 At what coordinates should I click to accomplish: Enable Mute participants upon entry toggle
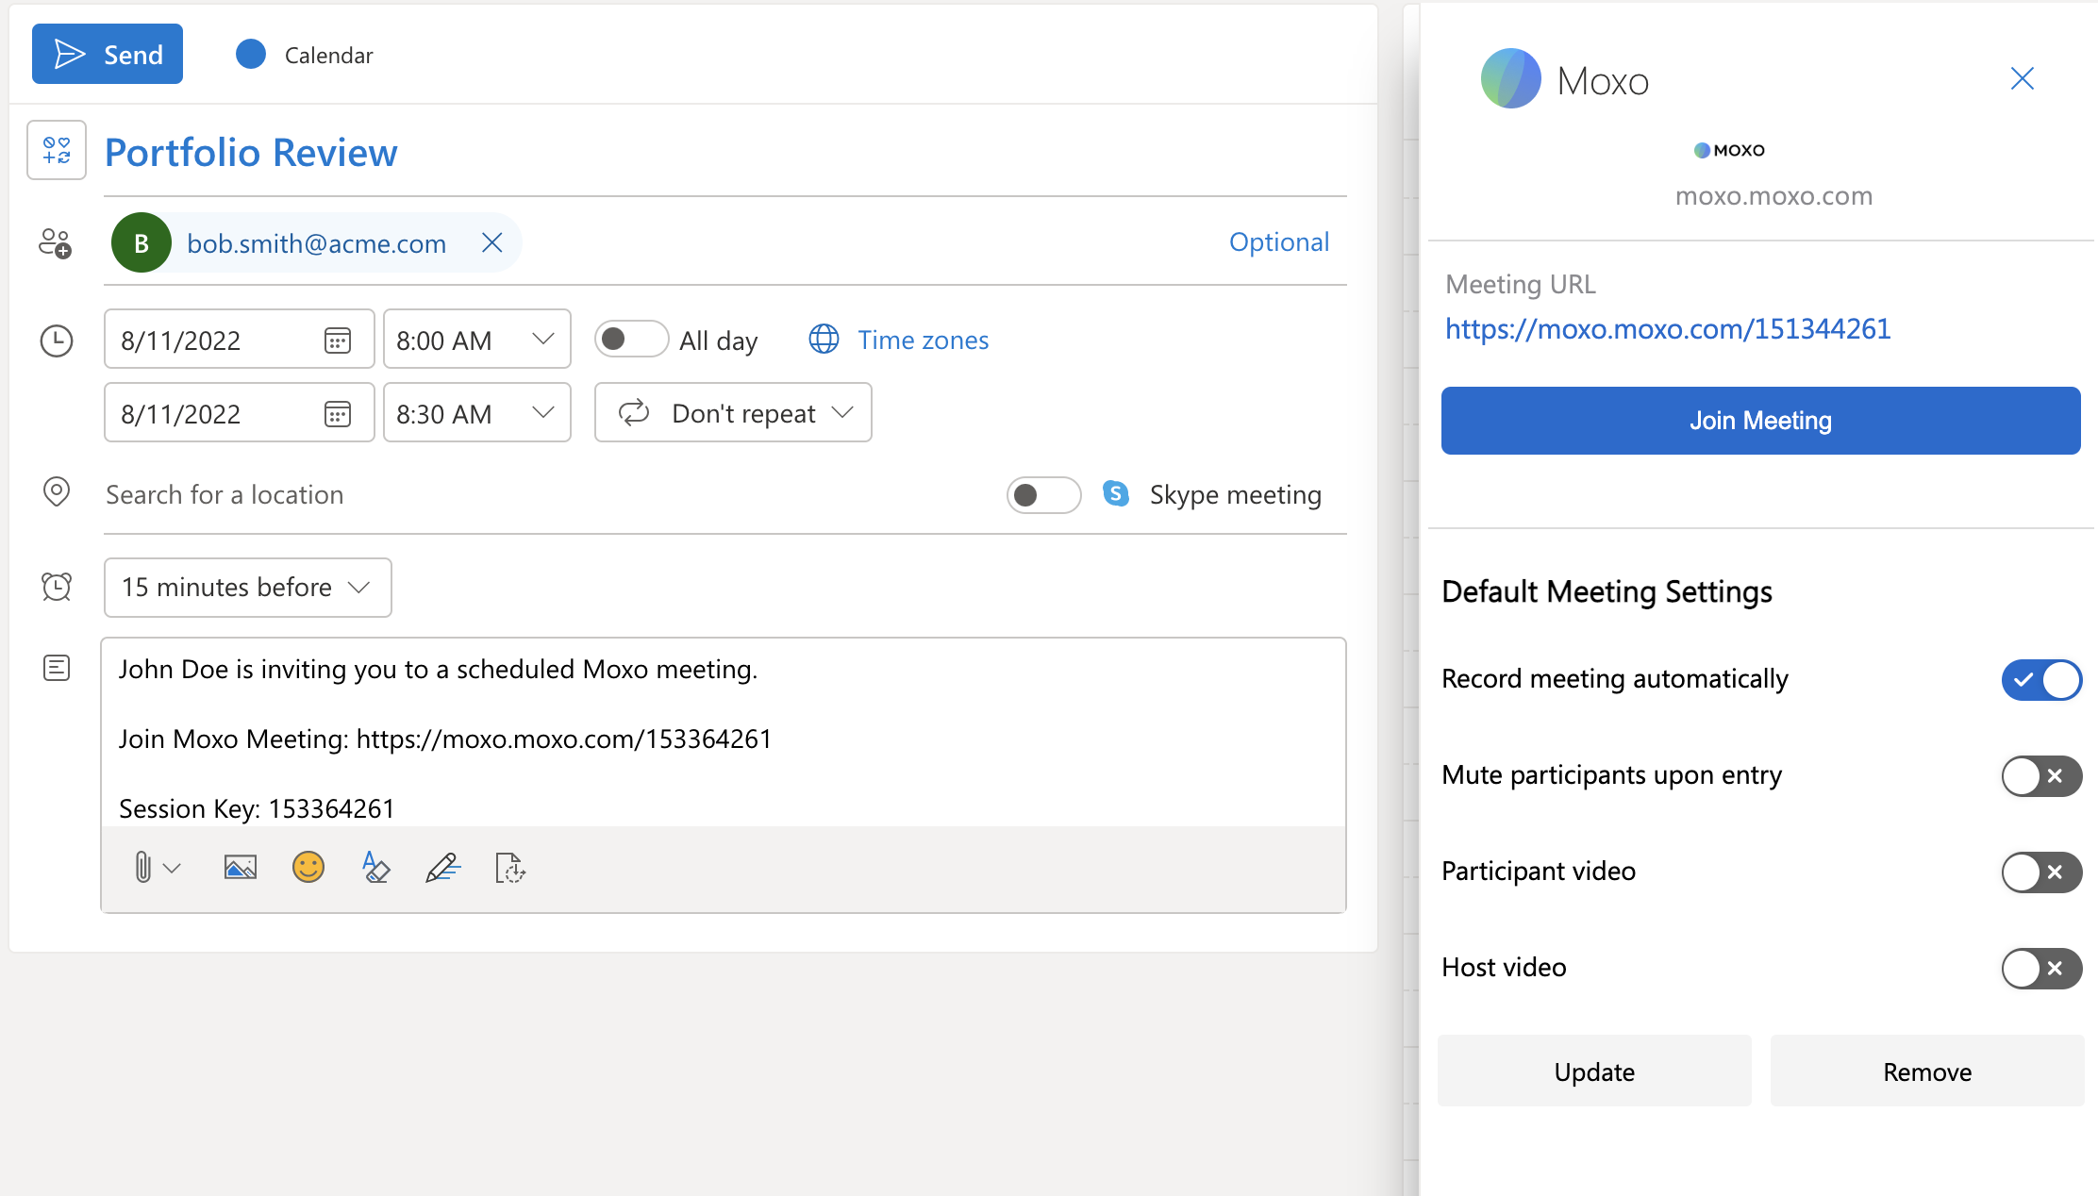[x=2041, y=776]
